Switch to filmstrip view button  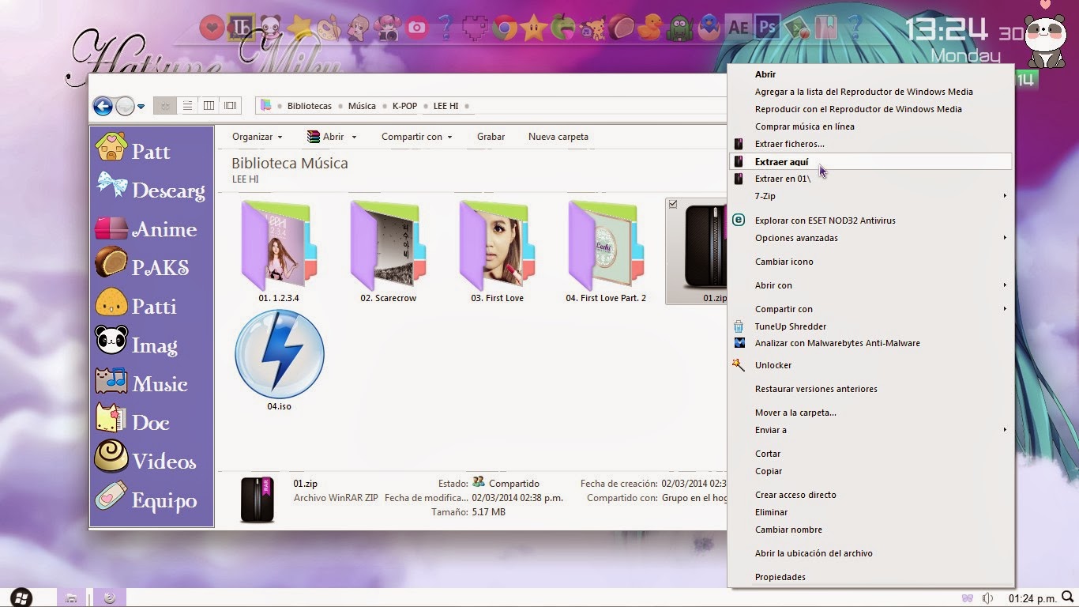click(x=230, y=106)
